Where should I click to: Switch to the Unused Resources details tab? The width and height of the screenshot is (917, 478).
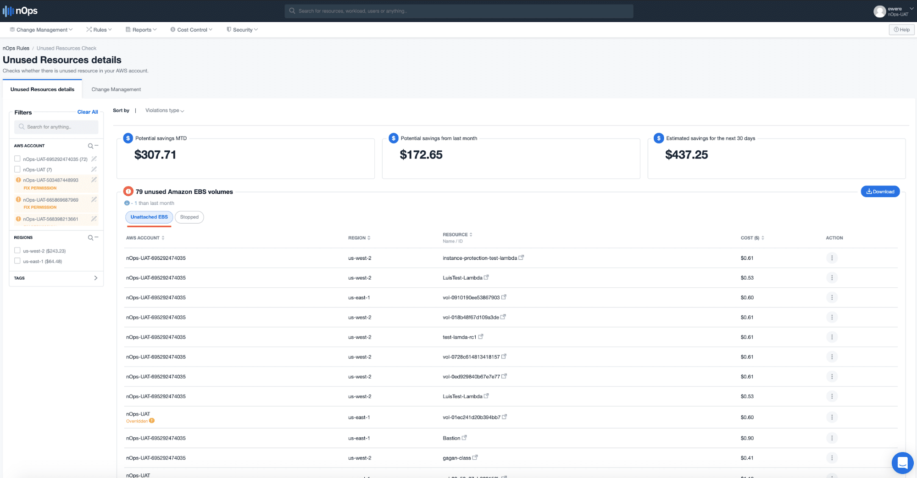42,89
